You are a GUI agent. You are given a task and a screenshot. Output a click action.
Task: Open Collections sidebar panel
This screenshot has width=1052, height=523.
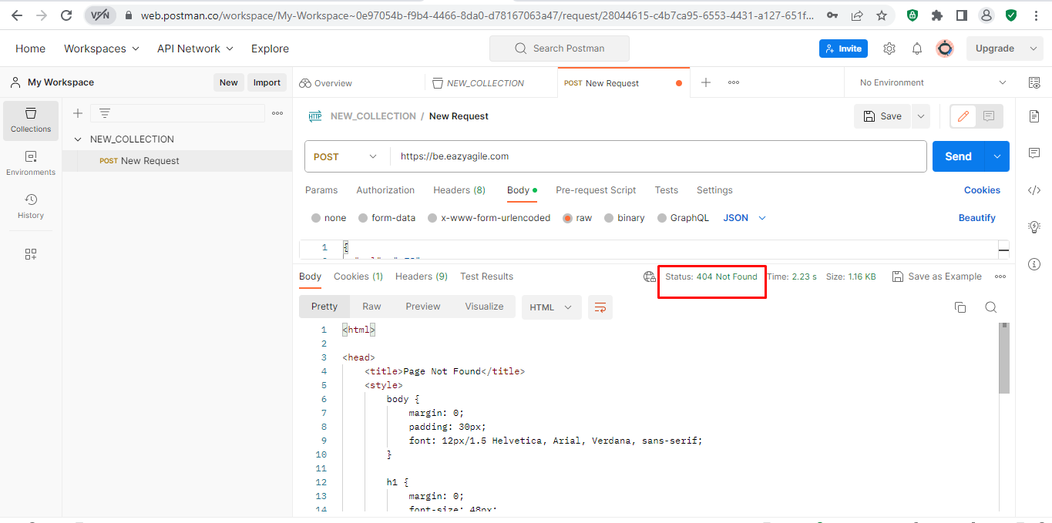31,120
